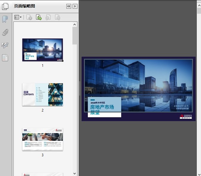Click the Cushman & Wakefield logo
Image resolution: width=201 pixels, height=176 pixels.
[x=186, y=116]
